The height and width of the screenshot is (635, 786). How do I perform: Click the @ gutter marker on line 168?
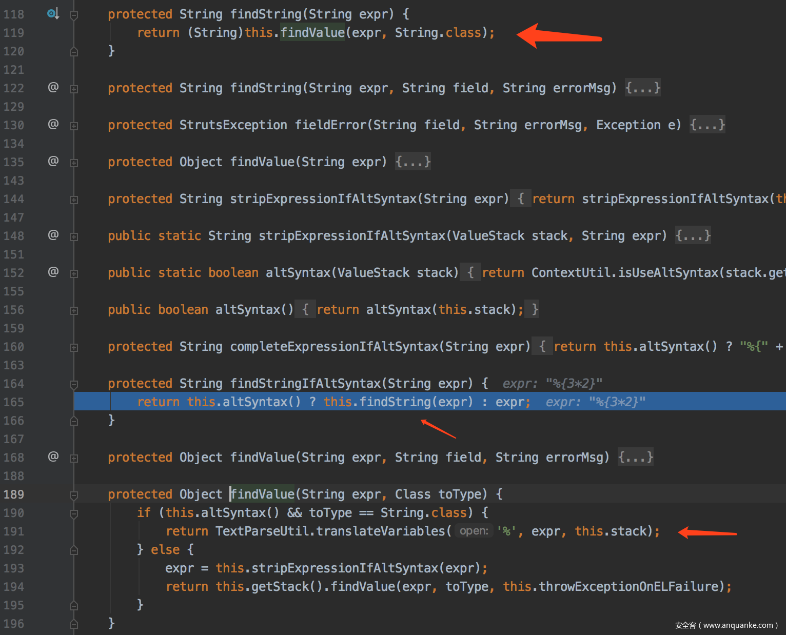click(x=53, y=457)
